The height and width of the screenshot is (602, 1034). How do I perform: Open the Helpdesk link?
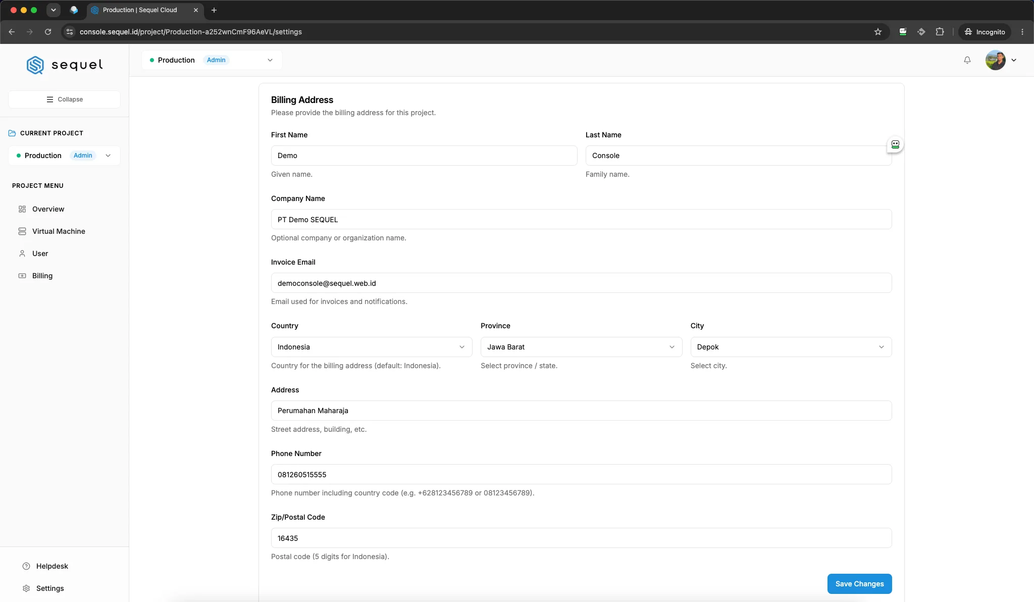[52, 566]
